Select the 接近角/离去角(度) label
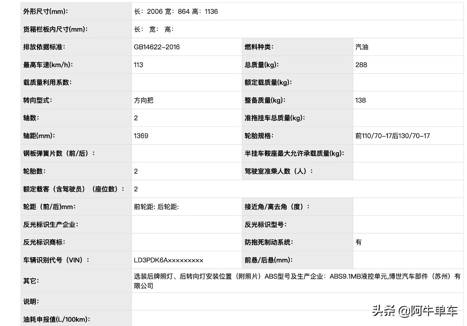 click(277, 207)
